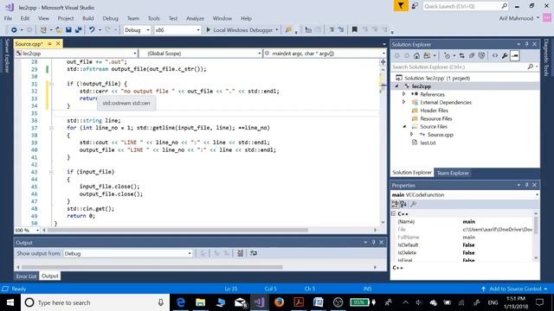The width and height of the screenshot is (554, 311).
Task: Toggle Word Wrap in Output window
Action: click(x=254, y=253)
